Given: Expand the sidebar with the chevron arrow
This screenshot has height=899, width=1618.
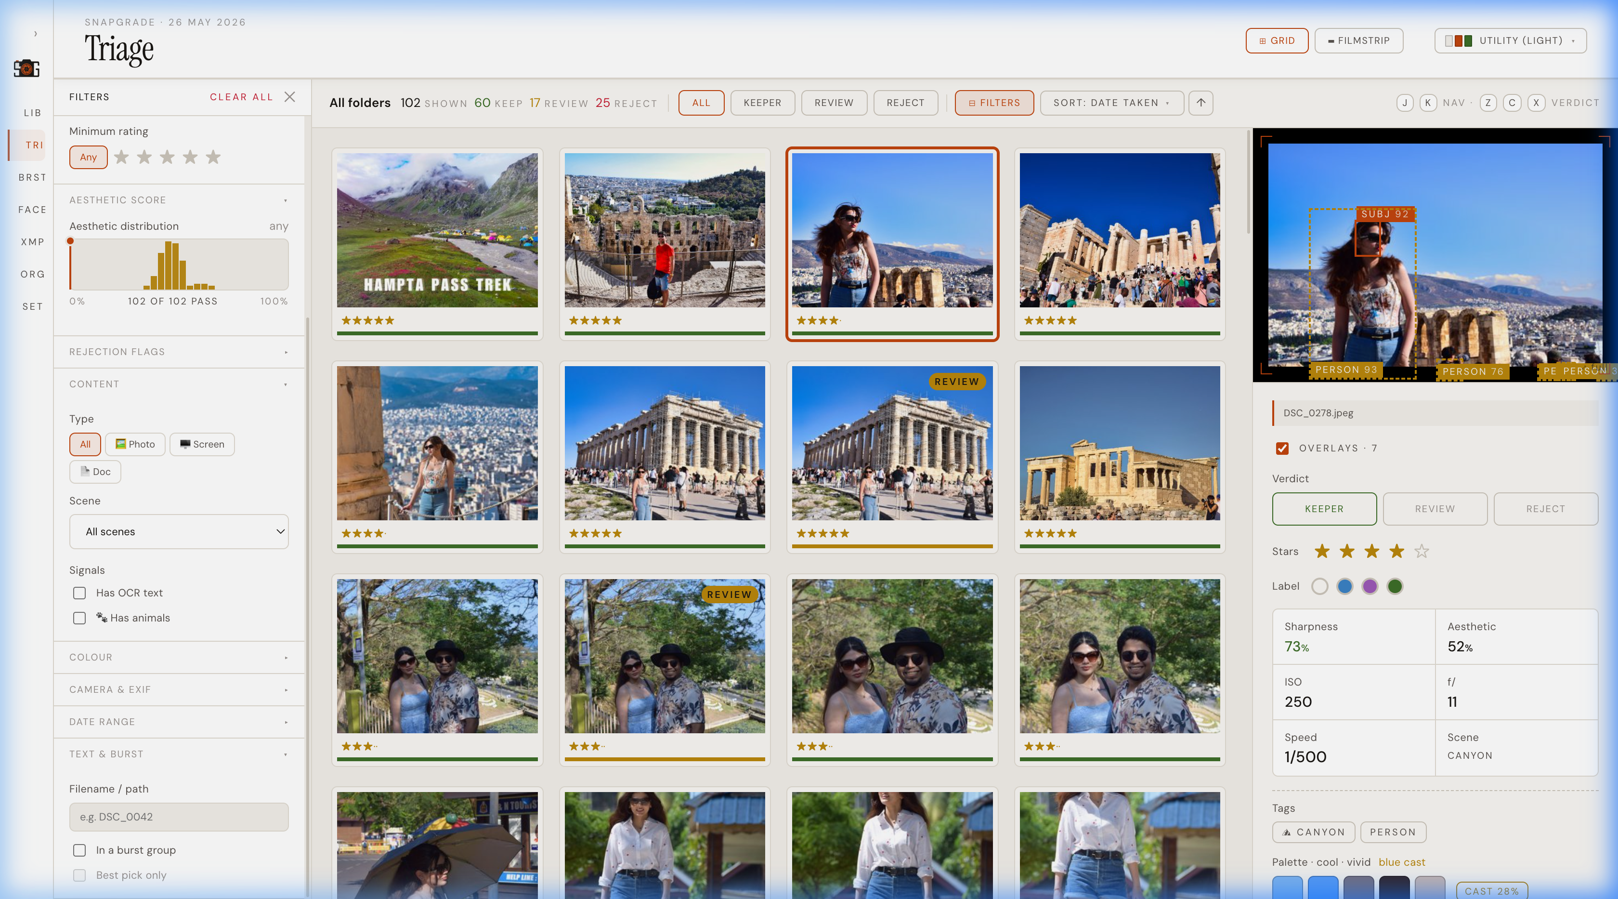Looking at the screenshot, I should click(35, 33).
